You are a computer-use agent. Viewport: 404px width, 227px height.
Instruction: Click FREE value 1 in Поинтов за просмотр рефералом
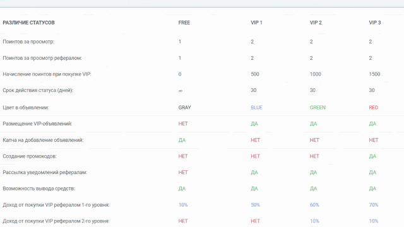click(180, 58)
